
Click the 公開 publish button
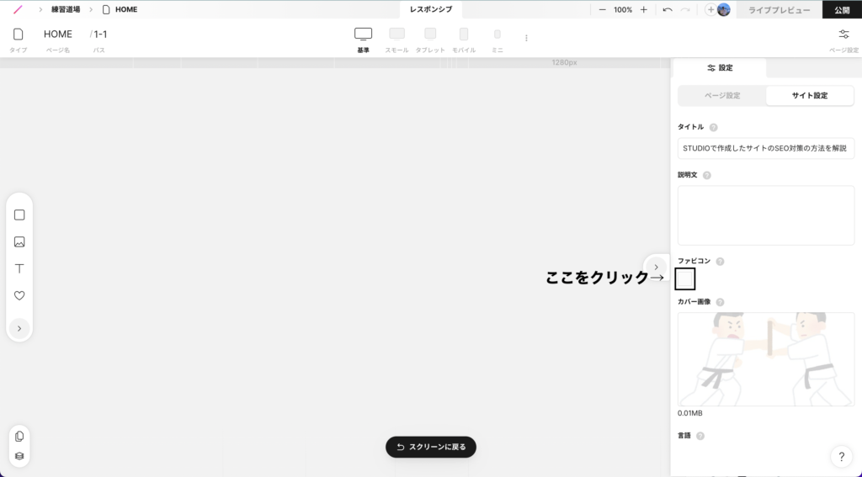click(x=842, y=10)
